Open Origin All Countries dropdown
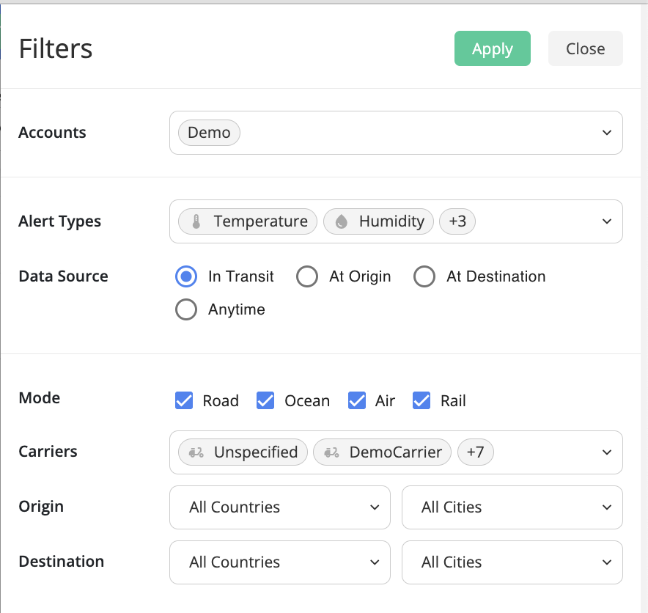648x613 pixels. pyautogui.click(x=279, y=507)
